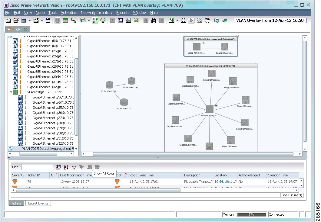Click the Go to Parent up-arrow icon

[112, 20]
